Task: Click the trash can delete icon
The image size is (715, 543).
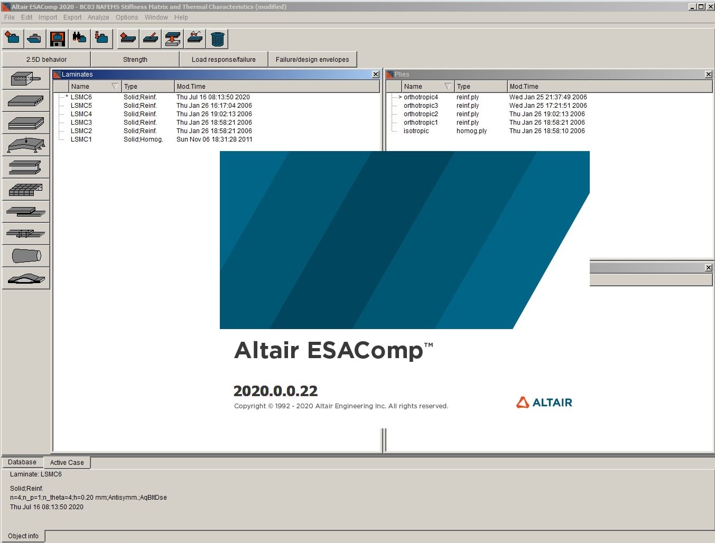Action: 218,38
